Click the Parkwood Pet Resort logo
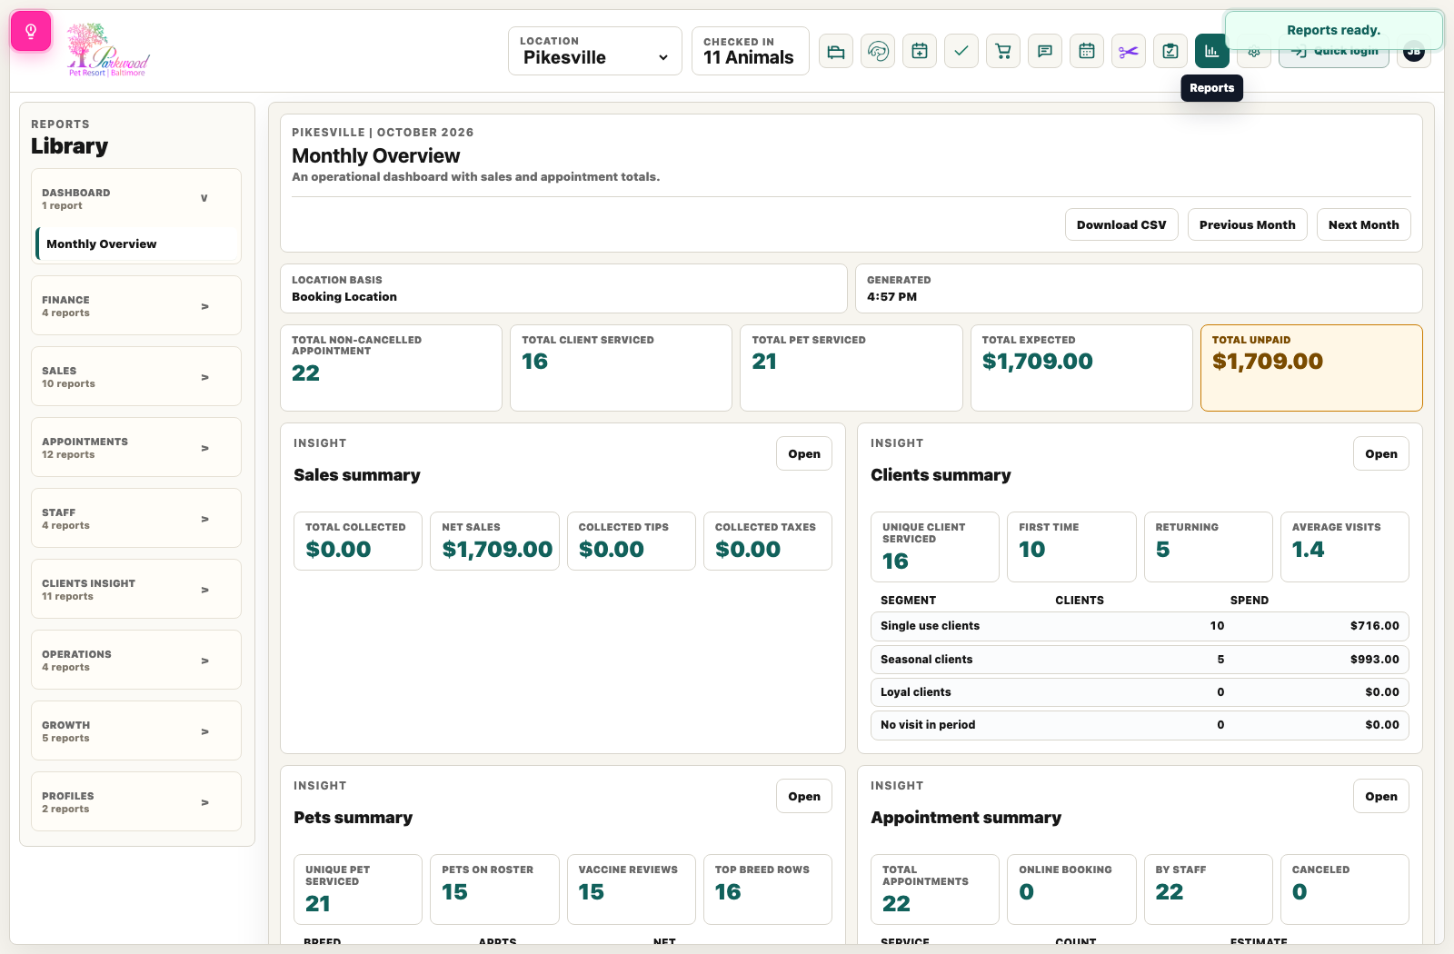The height and width of the screenshot is (954, 1454). pos(108,50)
